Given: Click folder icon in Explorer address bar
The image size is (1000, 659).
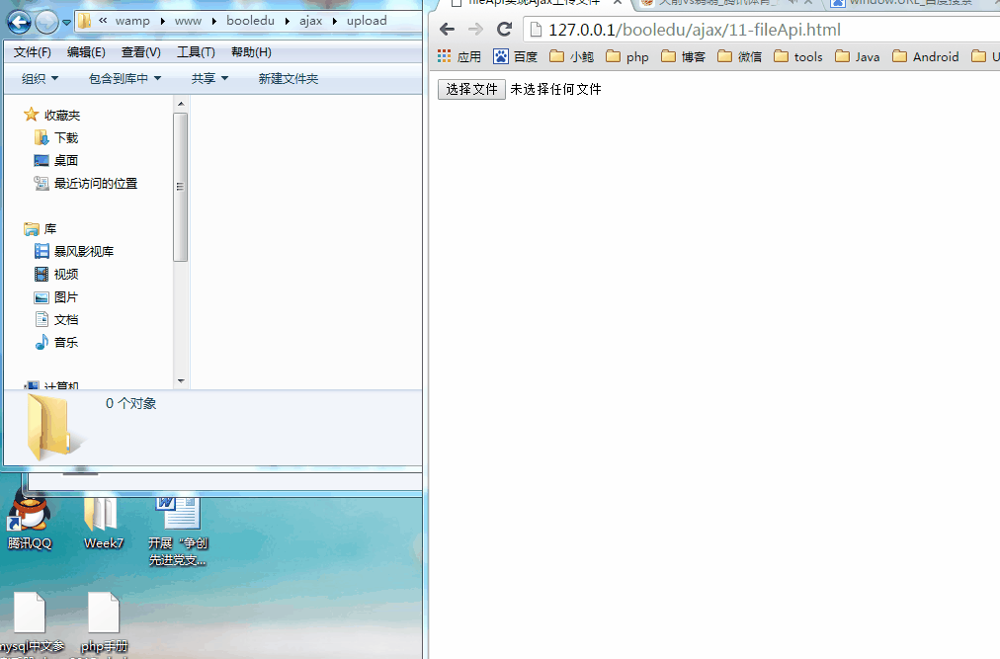Looking at the screenshot, I should tap(84, 21).
